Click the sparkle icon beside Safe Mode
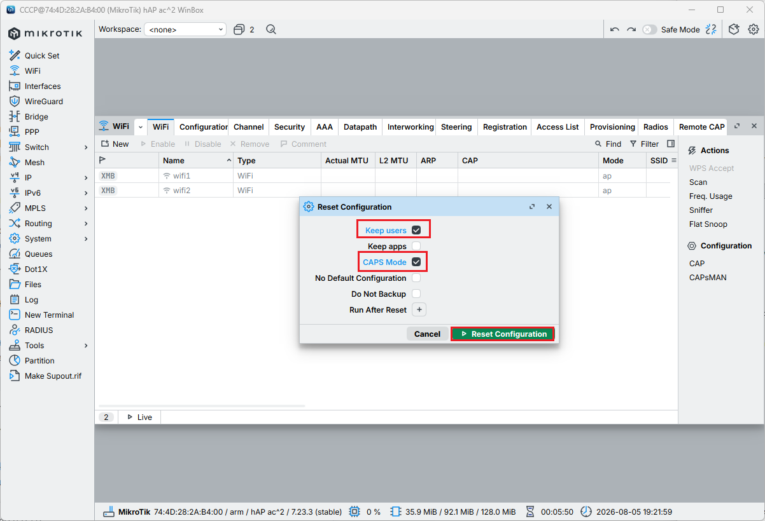 (711, 29)
